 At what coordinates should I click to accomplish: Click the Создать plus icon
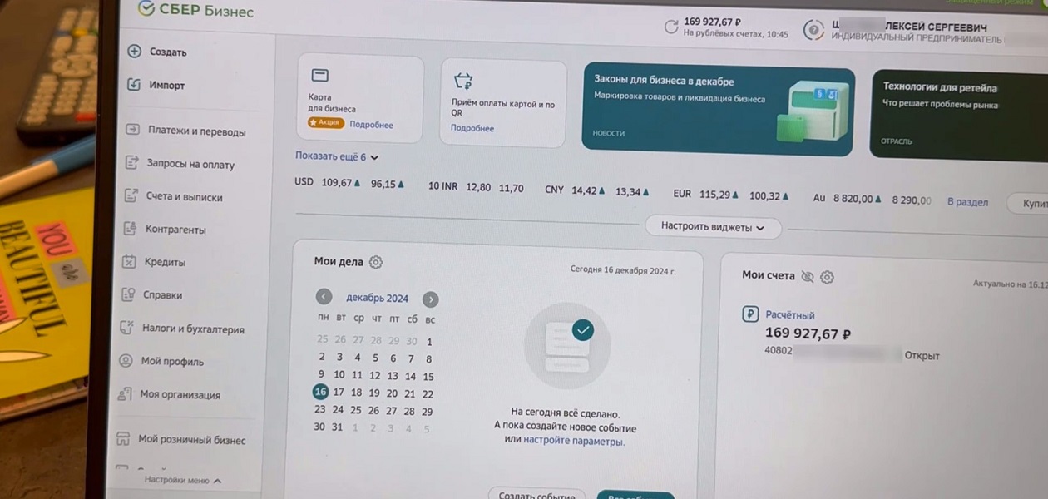pos(134,52)
